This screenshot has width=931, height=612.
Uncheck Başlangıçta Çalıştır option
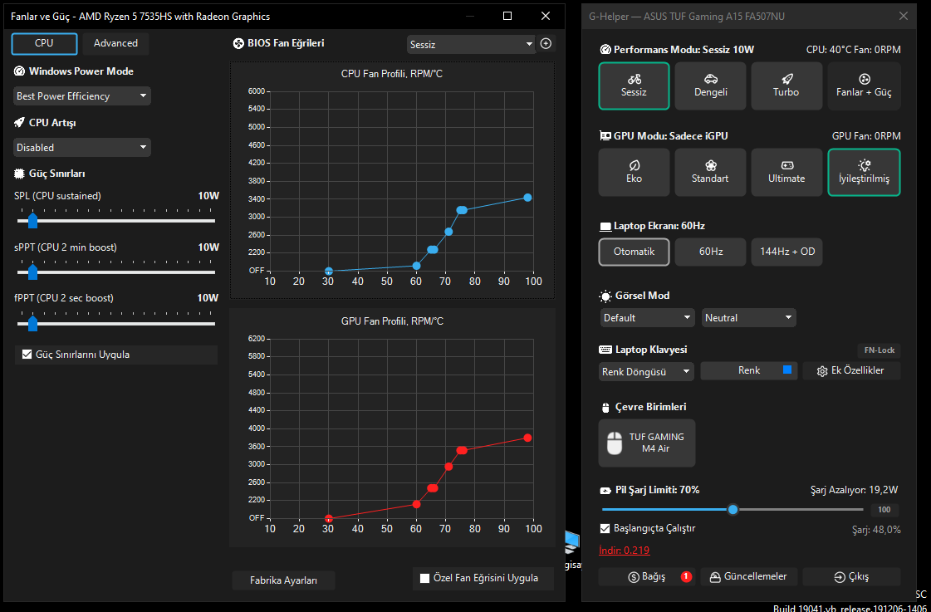605,528
